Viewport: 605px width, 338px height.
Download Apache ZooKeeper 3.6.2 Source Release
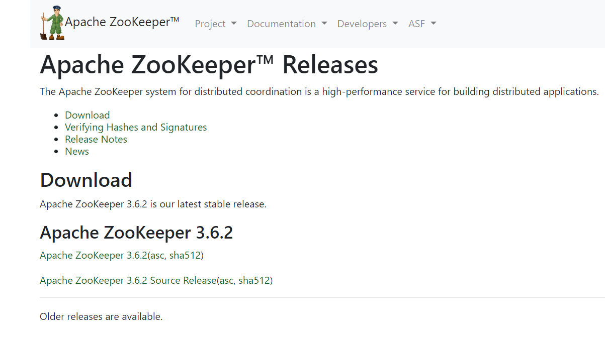point(128,280)
